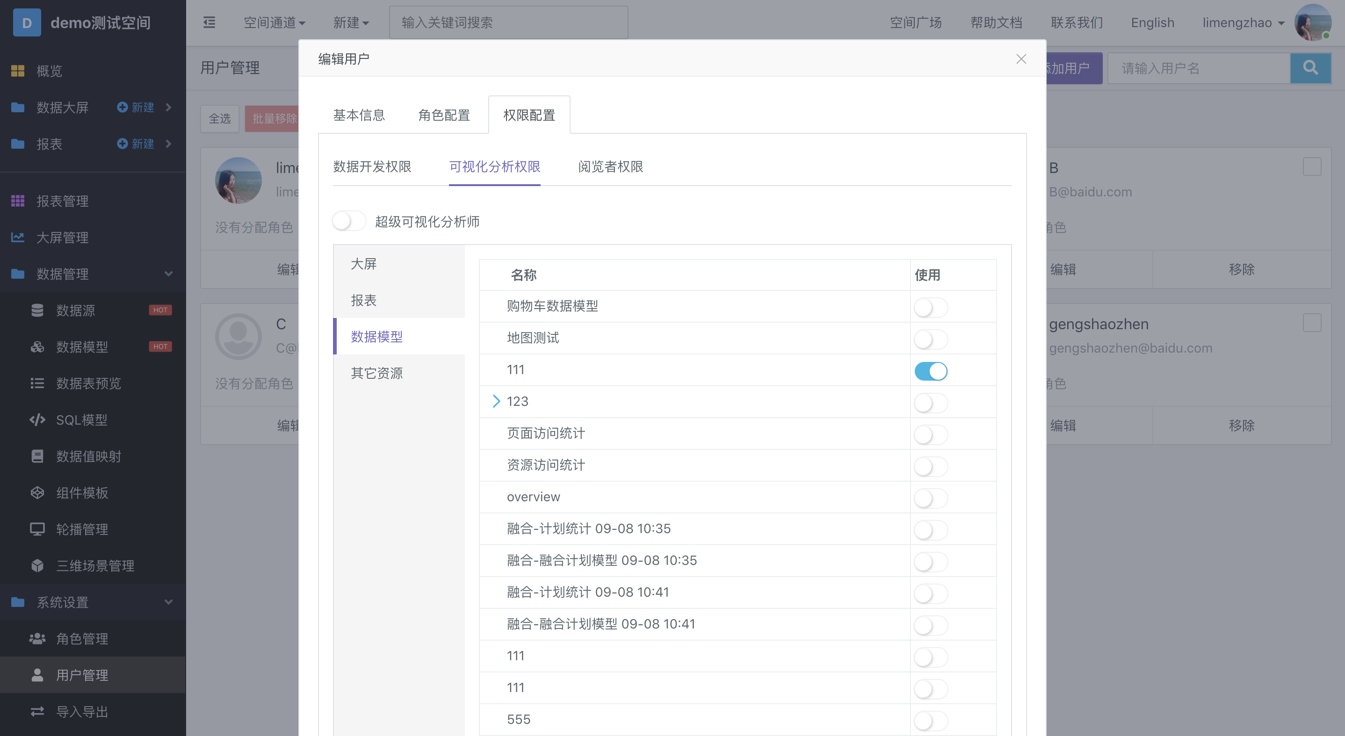Screen dimensions: 1345x736
Task: Click the sidebar collapse menu icon
Action: coord(209,22)
